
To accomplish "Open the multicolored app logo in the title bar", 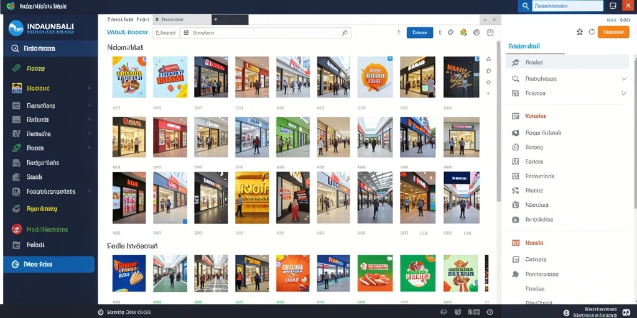I will pos(11,6).
